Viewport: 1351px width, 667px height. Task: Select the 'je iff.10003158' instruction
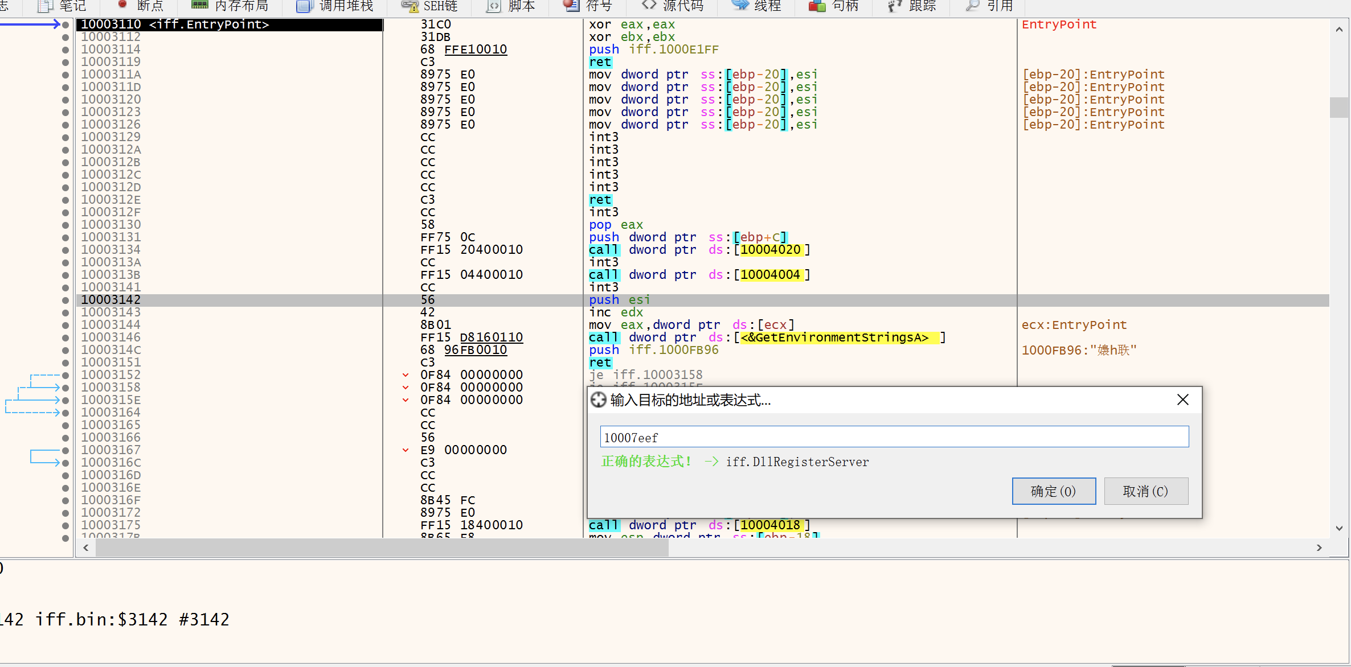tap(646, 375)
